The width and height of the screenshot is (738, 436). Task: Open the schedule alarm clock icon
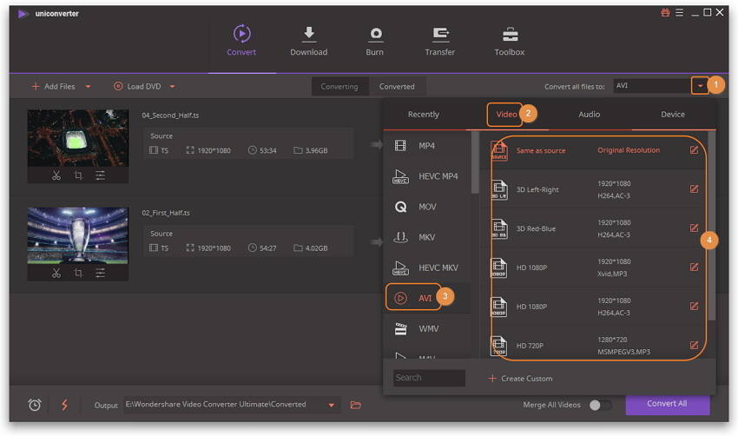click(x=35, y=405)
